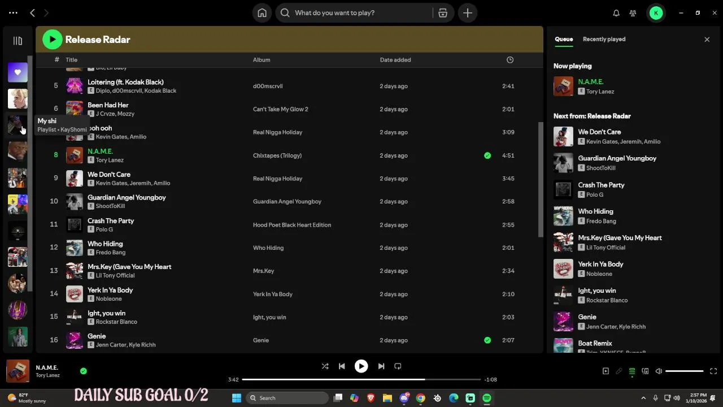Open album Chixtapes (Trilogy)
Image resolution: width=723 pixels, height=407 pixels.
(277, 155)
